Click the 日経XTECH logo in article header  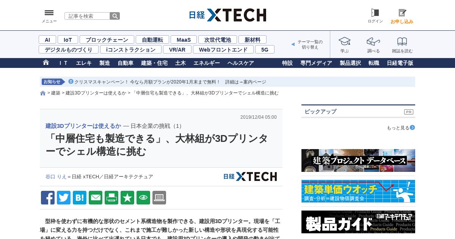(x=250, y=176)
